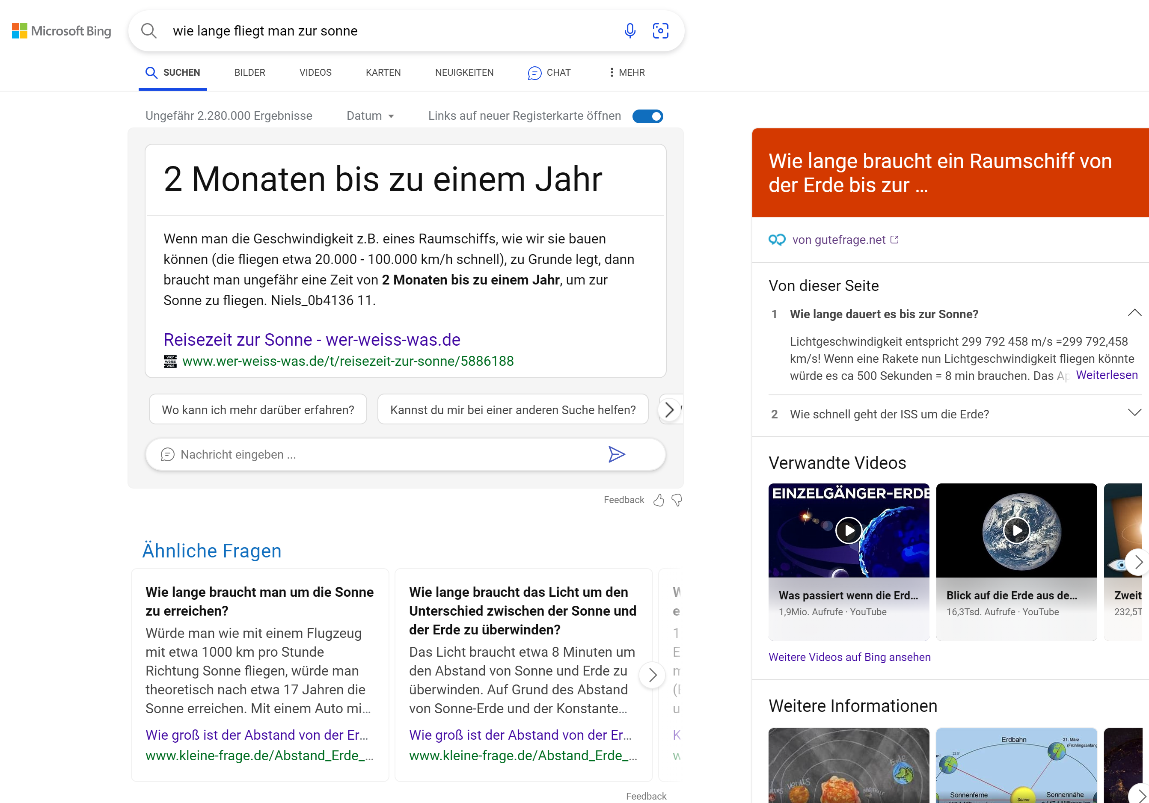Open visual search camera icon
This screenshot has height=803, width=1149.
[660, 31]
